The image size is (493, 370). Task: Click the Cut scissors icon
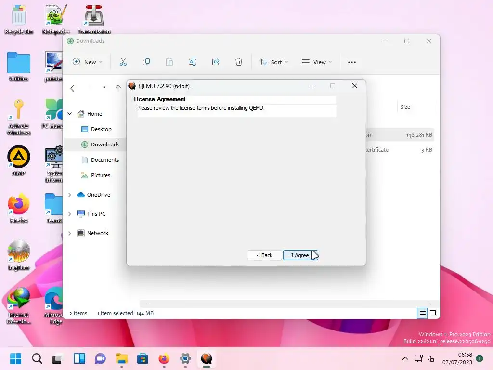pos(123,62)
